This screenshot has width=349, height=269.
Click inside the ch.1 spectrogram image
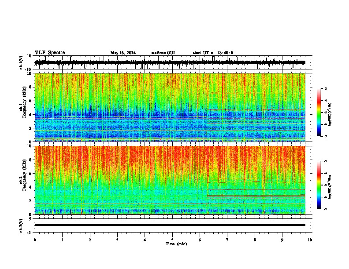pos(170,107)
